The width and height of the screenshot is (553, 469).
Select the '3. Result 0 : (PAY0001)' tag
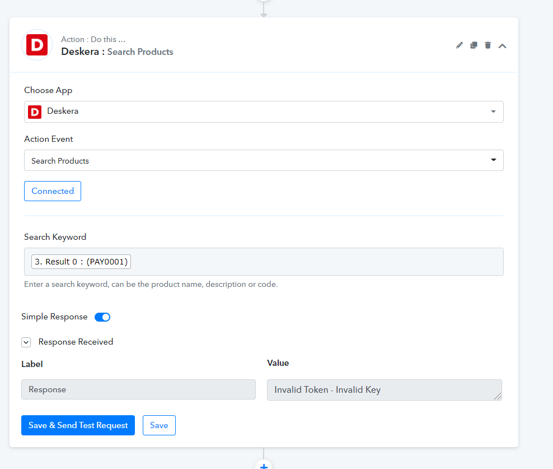coord(81,262)
